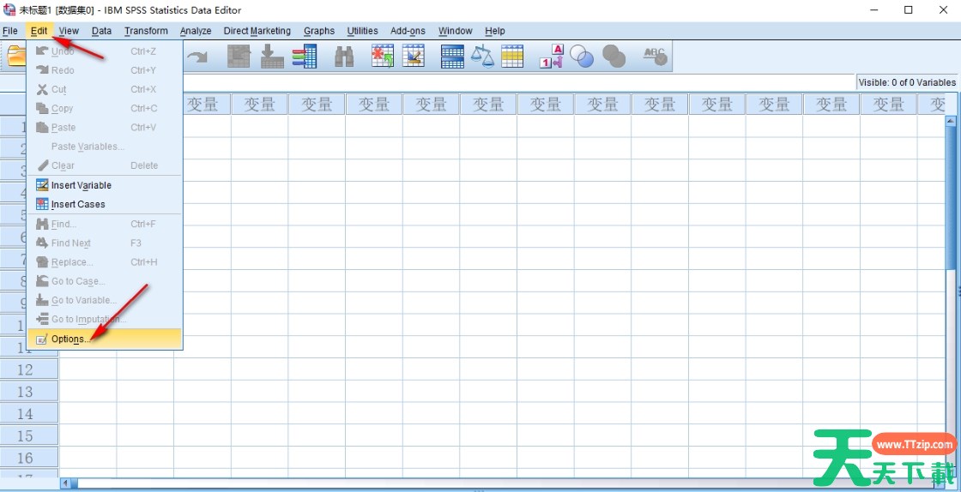Click the Weight Cases scales icon

pos(482,57)
